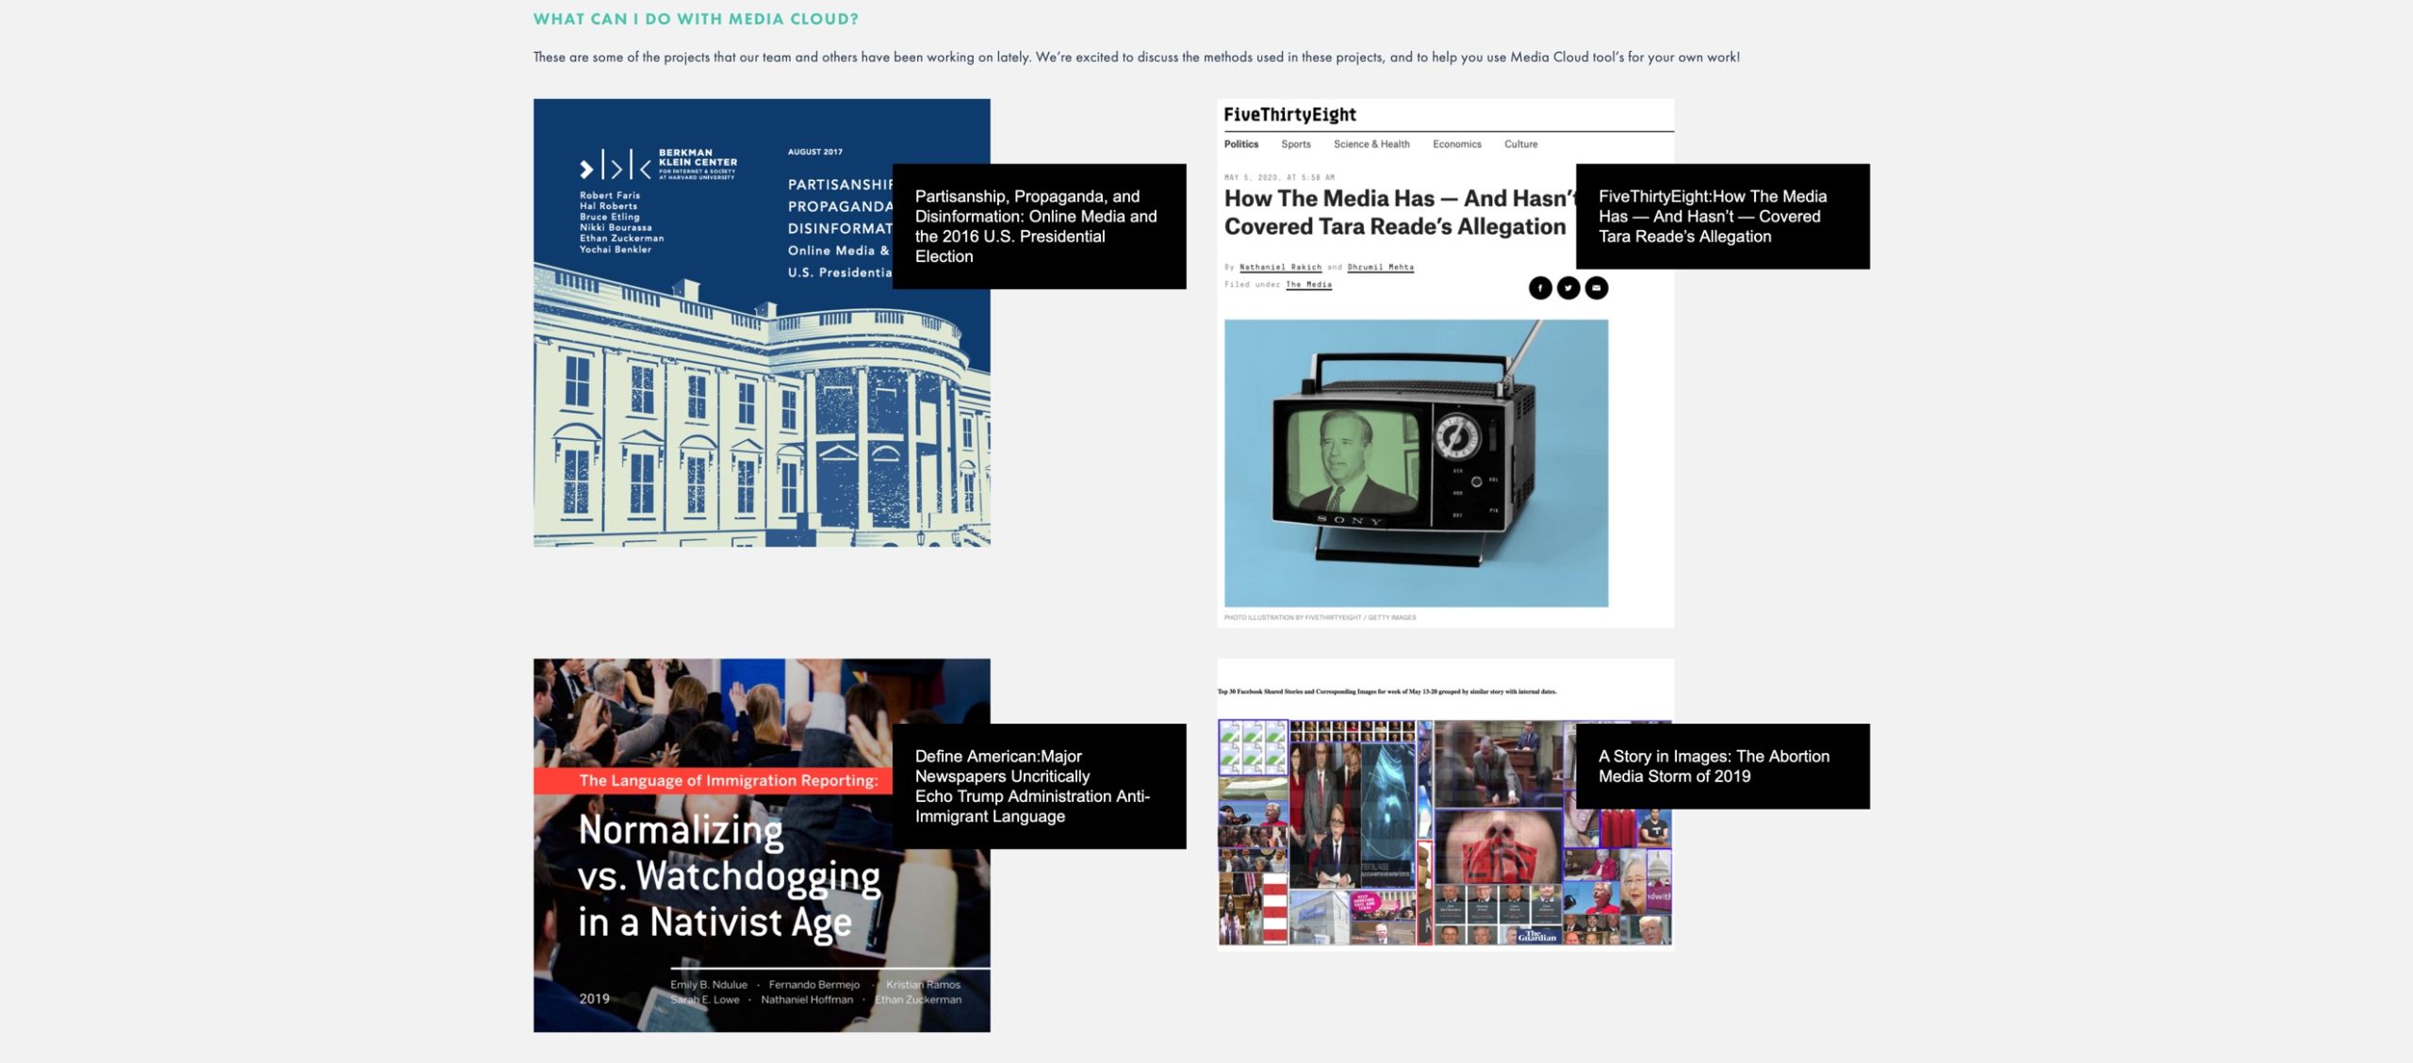Select the Sports nav item
This screenshot has width=2413, height=1063.
(x=1295, y=144)
